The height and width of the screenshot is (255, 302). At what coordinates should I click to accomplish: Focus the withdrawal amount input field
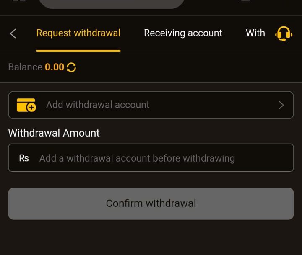(151, 158)
